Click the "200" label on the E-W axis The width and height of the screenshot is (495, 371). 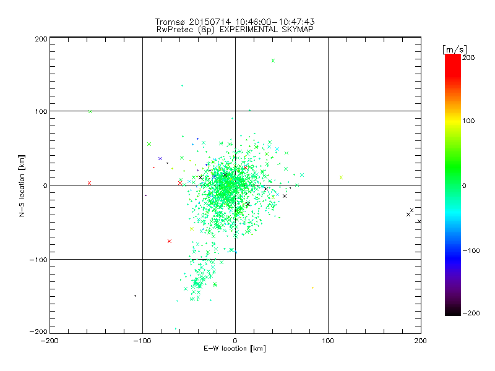pyautogui.click(x=421, y=341)
